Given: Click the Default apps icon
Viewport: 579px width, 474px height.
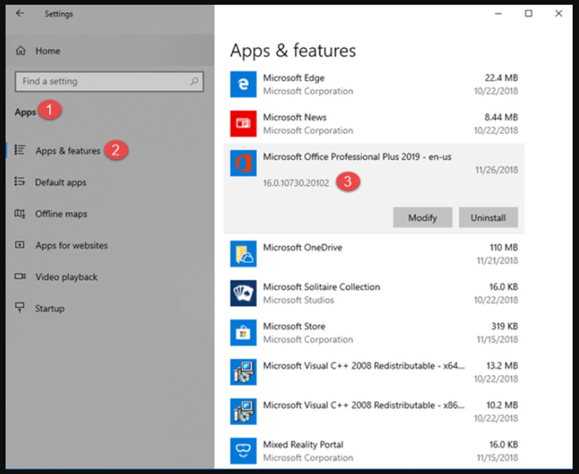Looking at the screenshot, I should [x=19, y=181].
